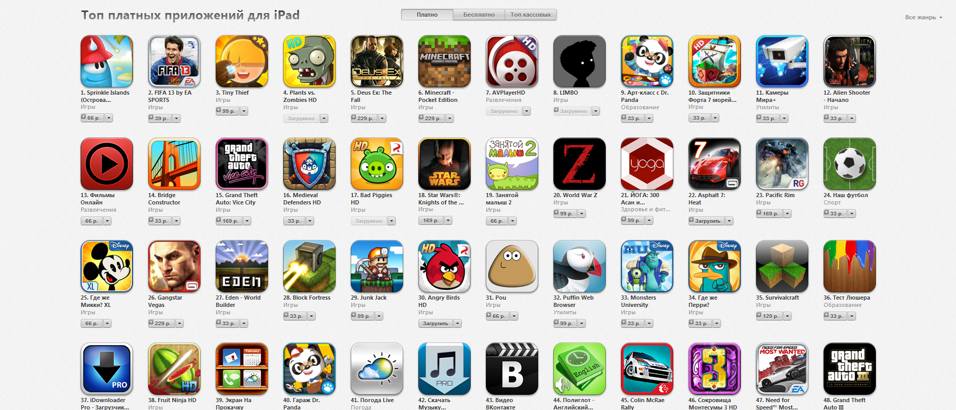Click the Angry Birds HD icon
Screen dimensions: 956x410
(444, 266)
